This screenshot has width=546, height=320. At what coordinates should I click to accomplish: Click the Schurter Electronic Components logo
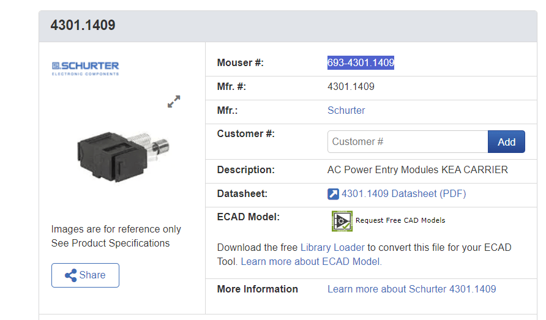pyautogui.click(x=85, y=69)
